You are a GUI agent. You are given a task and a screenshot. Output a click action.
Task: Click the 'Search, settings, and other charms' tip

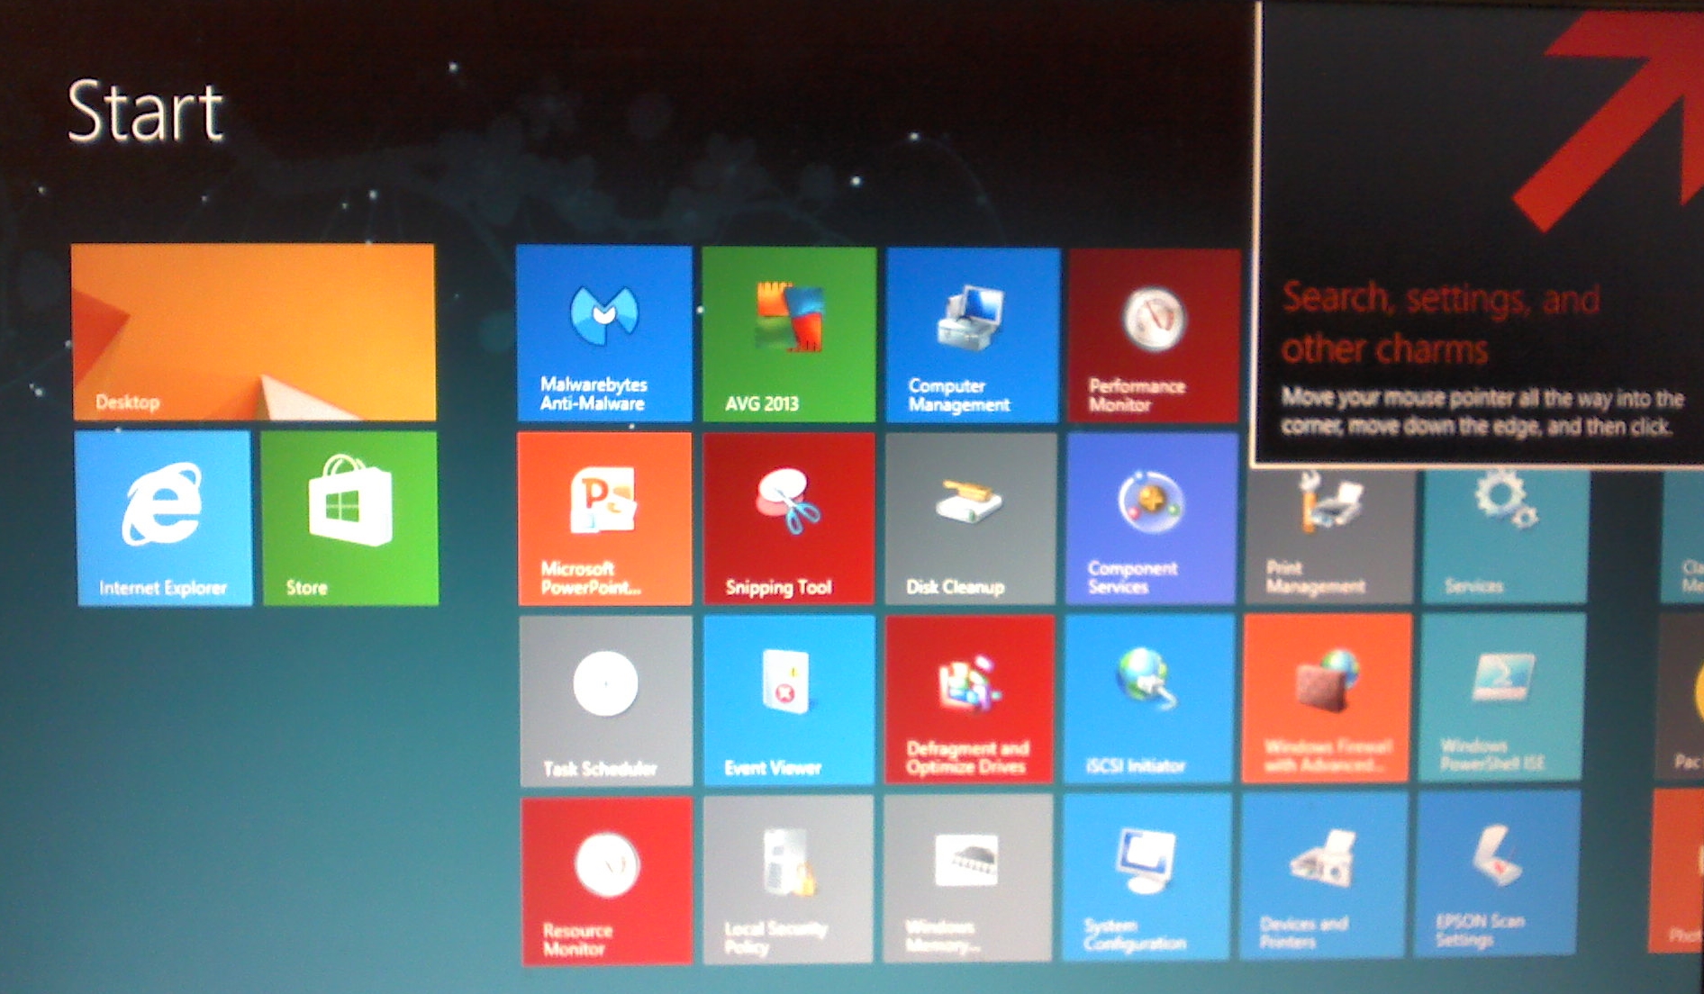(1481, 234)
